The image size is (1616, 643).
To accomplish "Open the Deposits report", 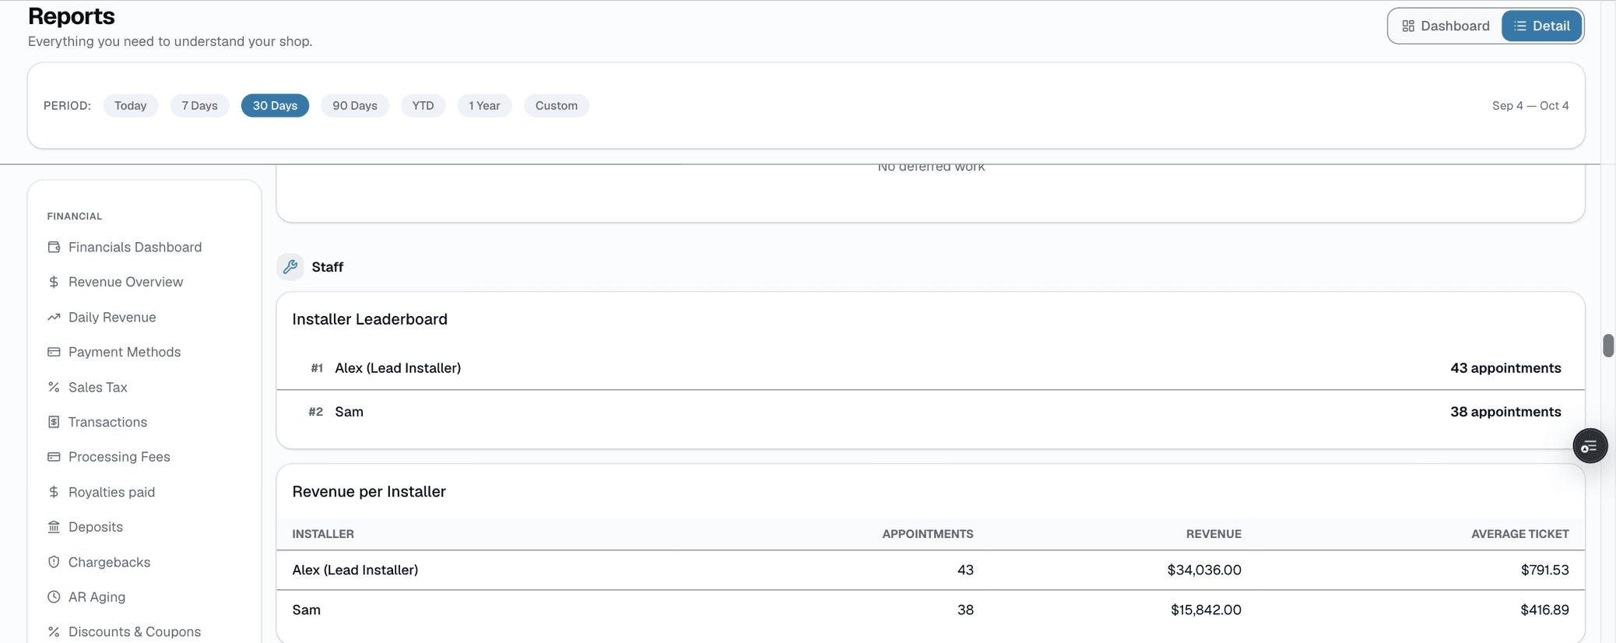I will 96,527.
